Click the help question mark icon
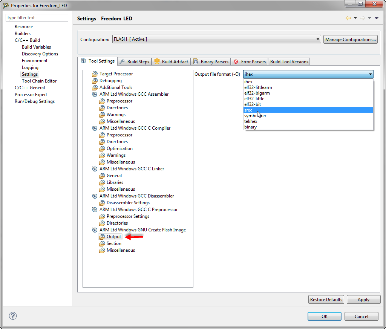Viewport: 386px width, 329px height. coord(13,316)
